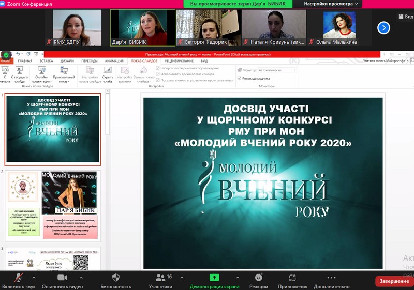Click the Вид view button
414x290 pixels.
[x=406, y=17]
